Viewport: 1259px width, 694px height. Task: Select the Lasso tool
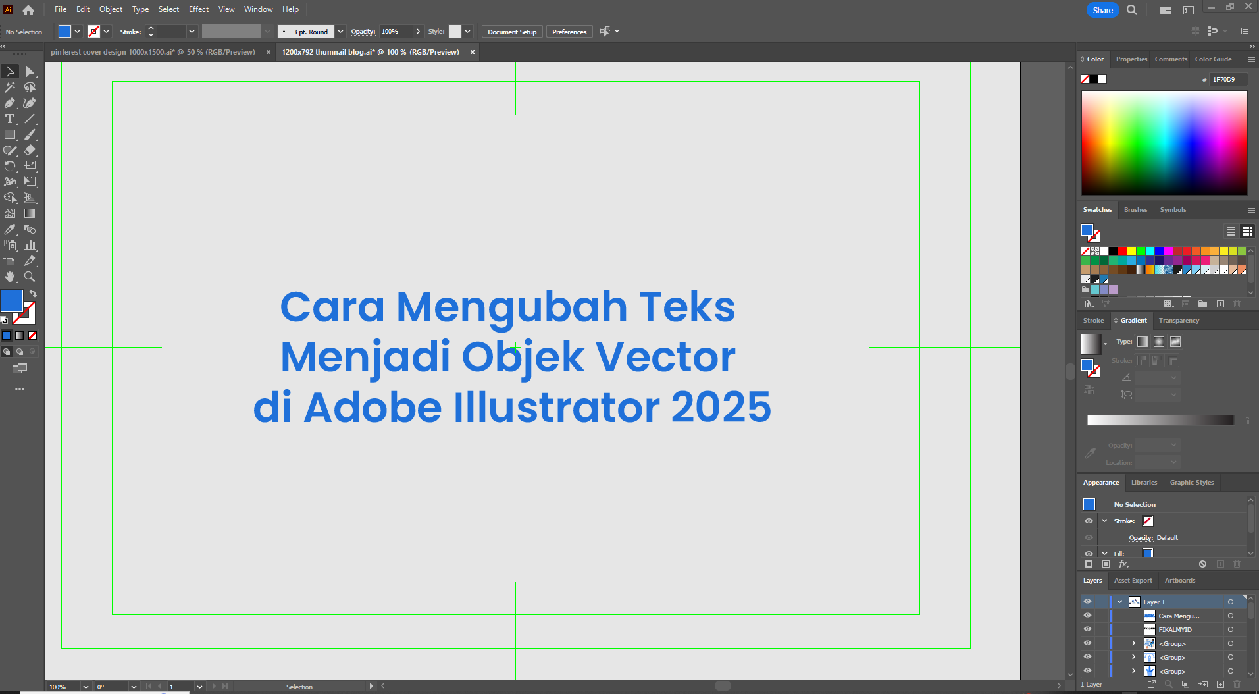(x=30, y=87)
